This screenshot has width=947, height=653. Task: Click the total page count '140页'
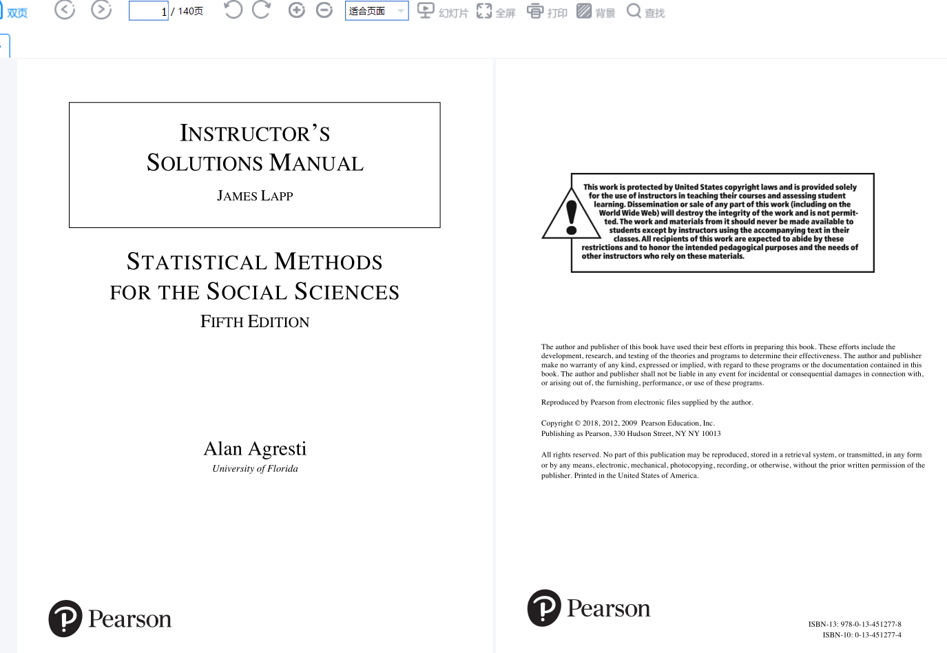191,11
